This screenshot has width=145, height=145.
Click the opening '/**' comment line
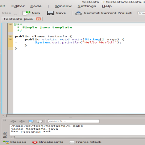tap(18, 24)
